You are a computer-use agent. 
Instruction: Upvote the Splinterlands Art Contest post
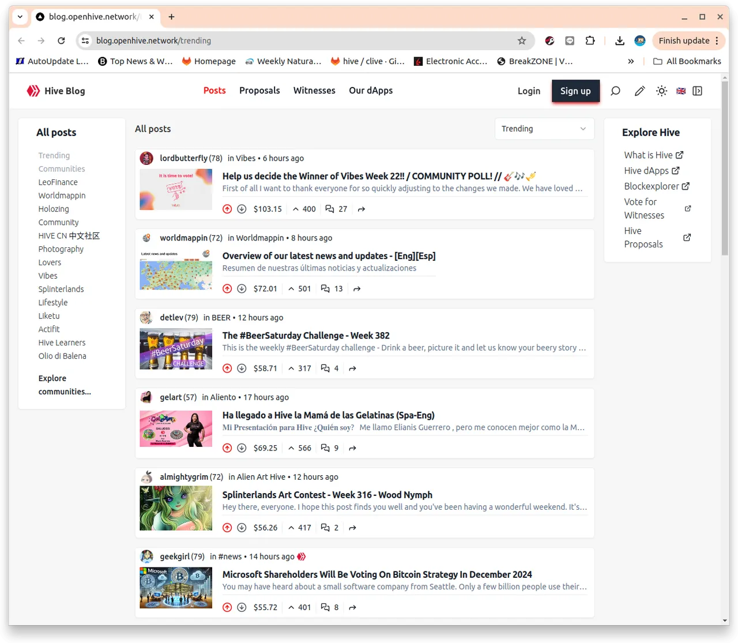coord(227,528)
